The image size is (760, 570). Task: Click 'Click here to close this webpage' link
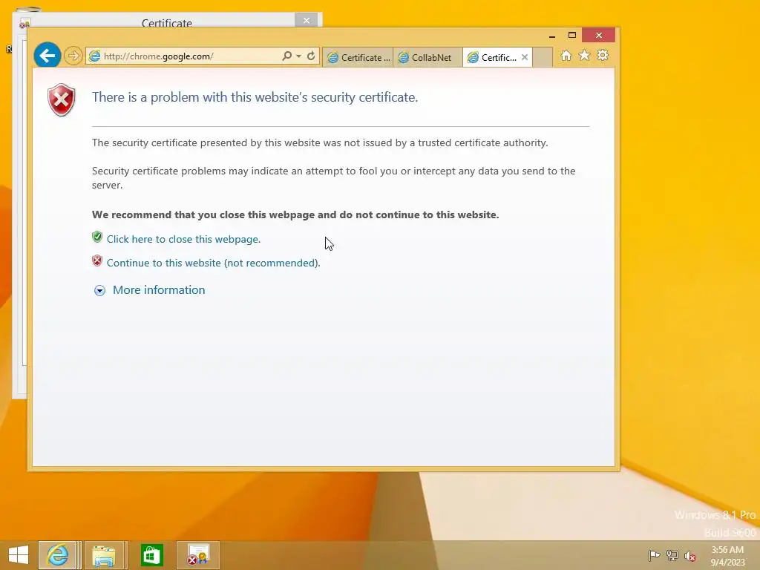183,239
